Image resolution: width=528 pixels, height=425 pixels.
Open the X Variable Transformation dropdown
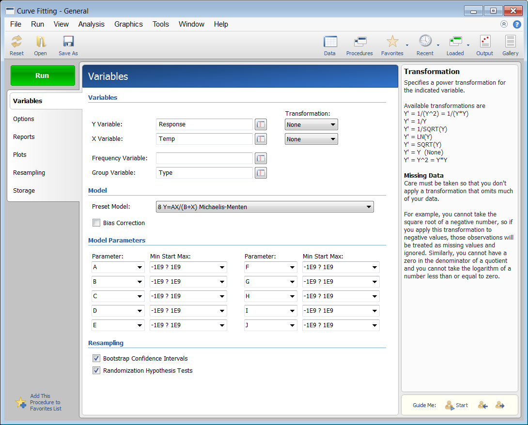pos(311,139)
